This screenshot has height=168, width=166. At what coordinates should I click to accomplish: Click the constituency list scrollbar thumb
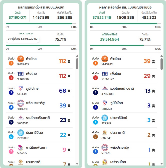point(77,64)
